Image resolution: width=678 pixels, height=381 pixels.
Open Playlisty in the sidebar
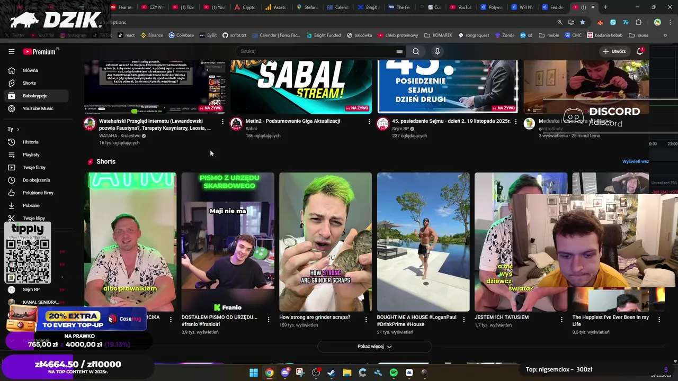pyautogui.click(x=31, y=155)
